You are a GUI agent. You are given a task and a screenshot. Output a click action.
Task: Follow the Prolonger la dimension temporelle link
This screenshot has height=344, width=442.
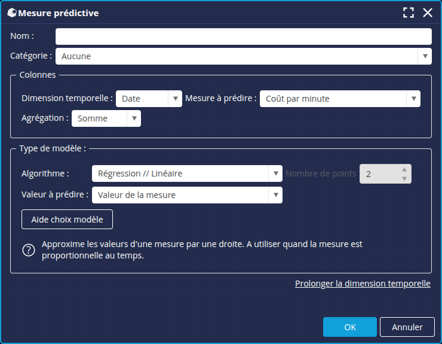363,284
